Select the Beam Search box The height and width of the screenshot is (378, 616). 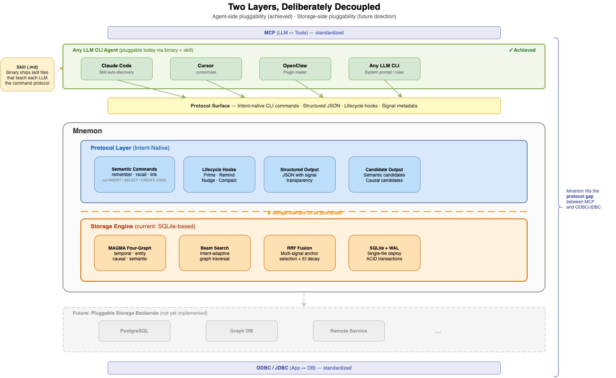tap(215, 253)
